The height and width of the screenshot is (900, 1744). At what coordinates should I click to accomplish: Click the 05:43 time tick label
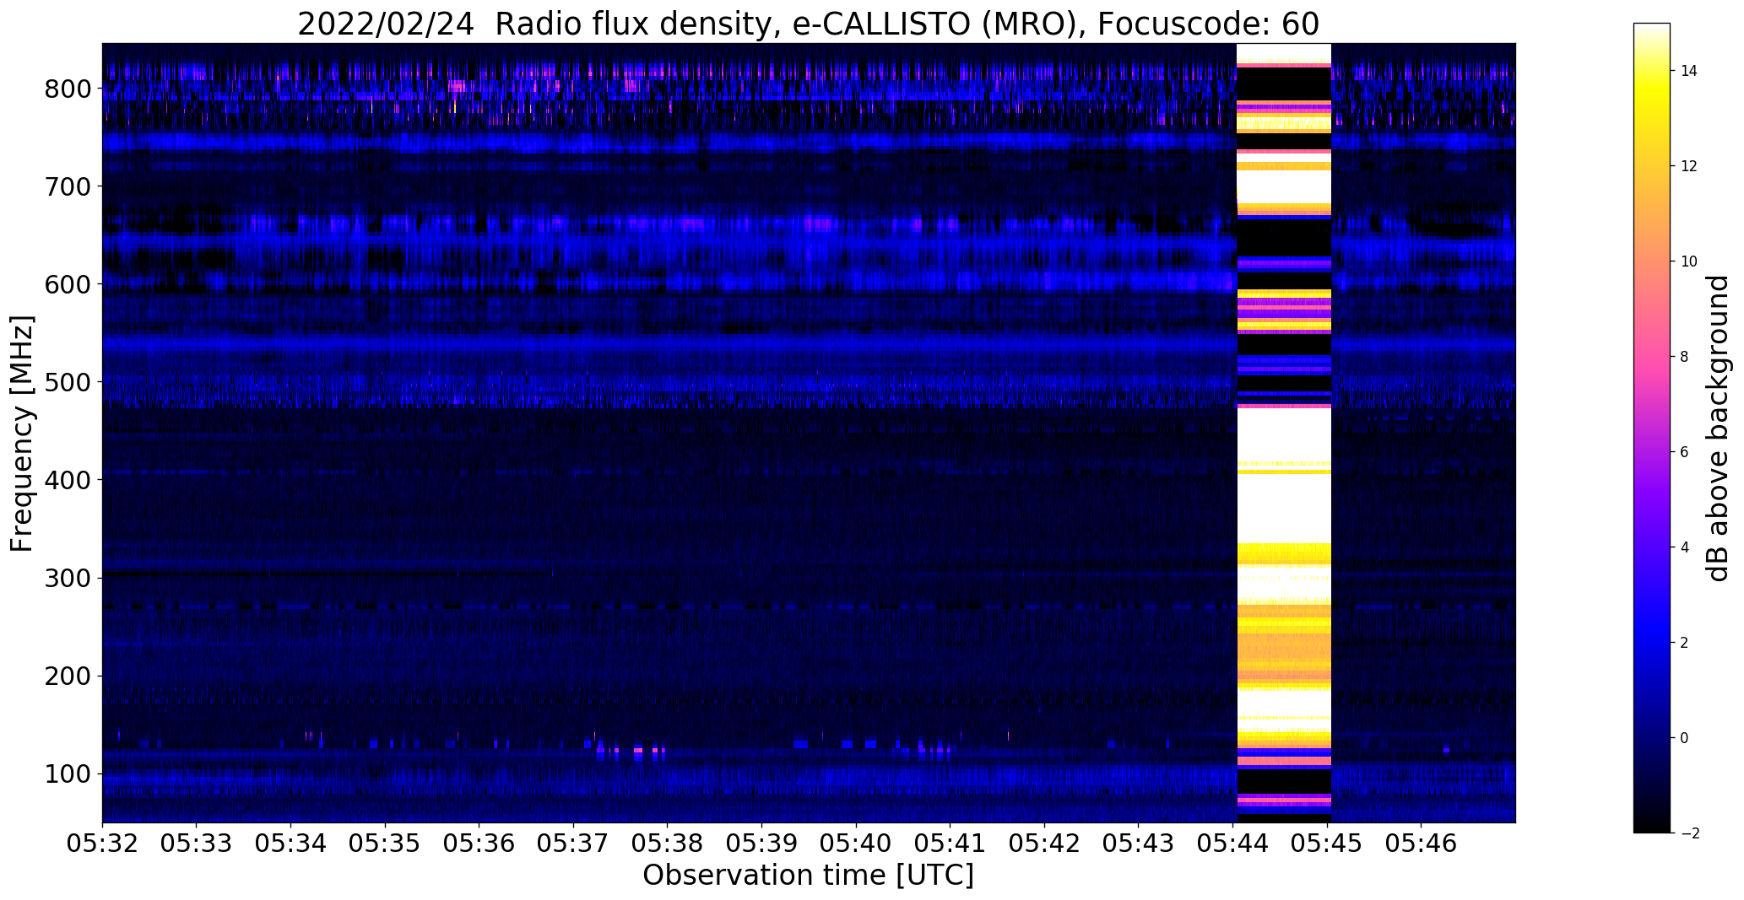point(1139,843)
